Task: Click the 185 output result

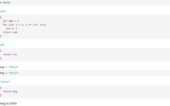Action: click(2, 45)
